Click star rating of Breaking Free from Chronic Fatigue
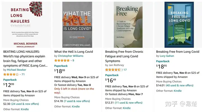This screenshot has height=112, width=202. coord(113,70)
